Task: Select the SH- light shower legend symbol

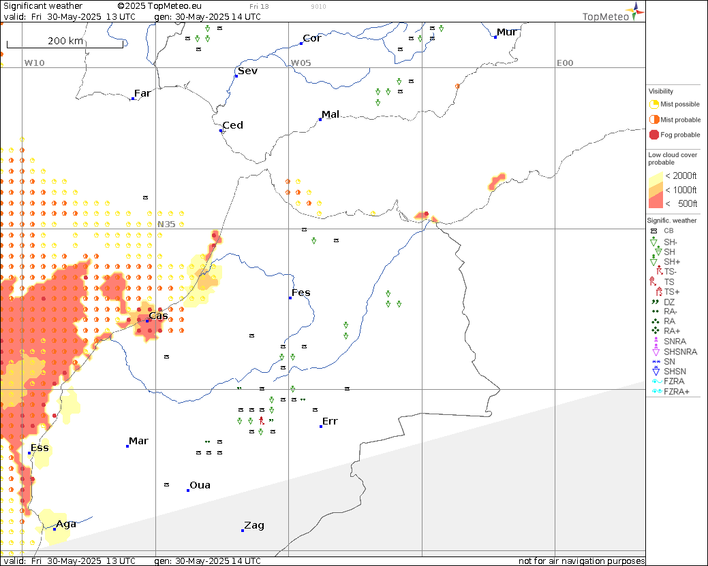Action: click(x=653, y=242)
